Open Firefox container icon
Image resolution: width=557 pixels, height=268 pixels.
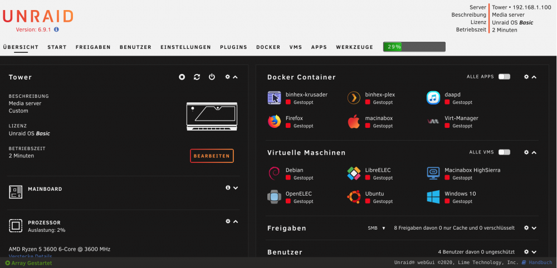click(274, 122)
